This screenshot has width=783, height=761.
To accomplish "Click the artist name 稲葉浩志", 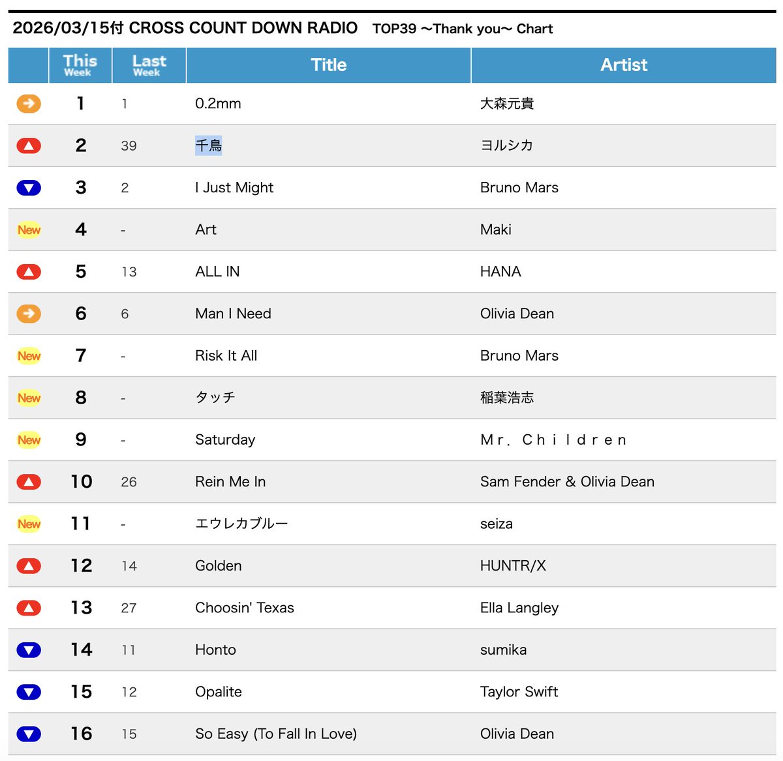I will (x=507, y=398).
